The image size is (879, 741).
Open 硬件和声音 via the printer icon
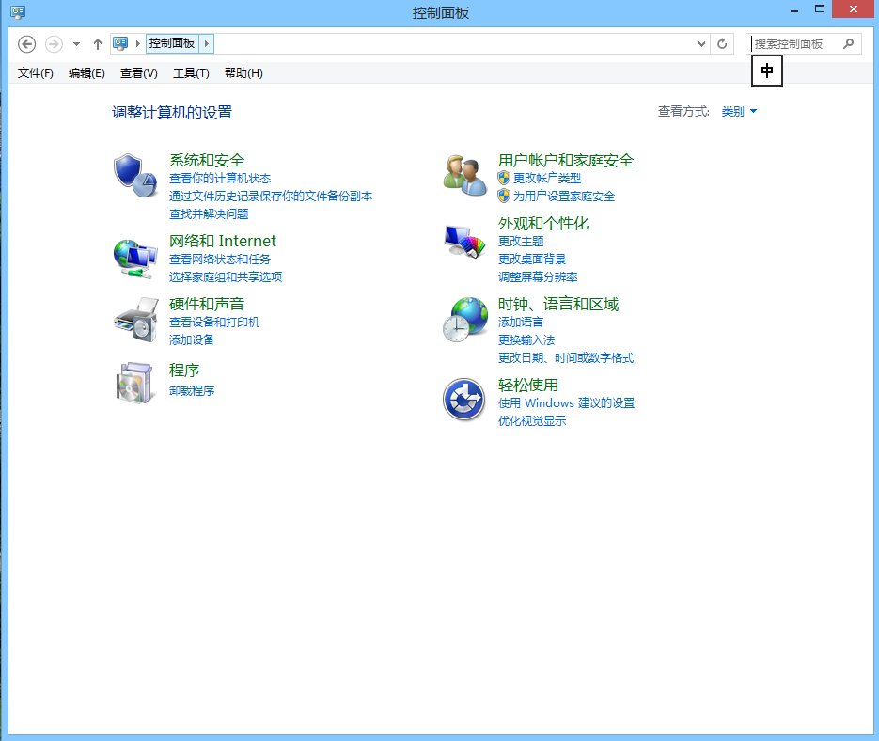coord(134,320)
